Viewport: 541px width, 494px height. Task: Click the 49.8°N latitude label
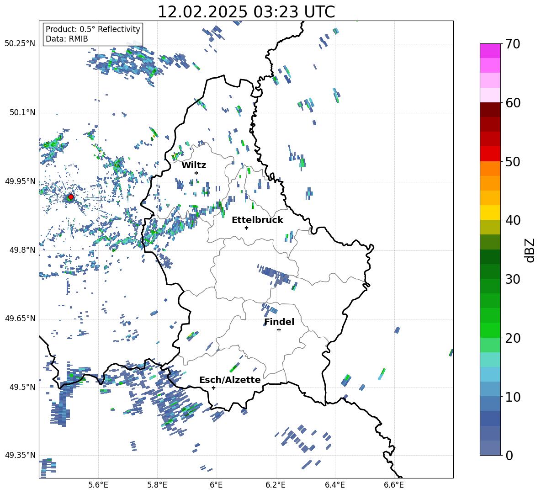pyautogui.click(x=22, y=250)
